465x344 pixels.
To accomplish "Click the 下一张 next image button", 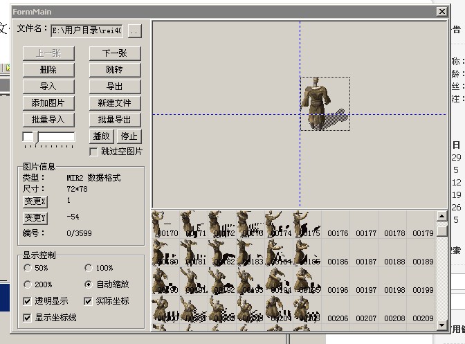I will coord(115,53).
